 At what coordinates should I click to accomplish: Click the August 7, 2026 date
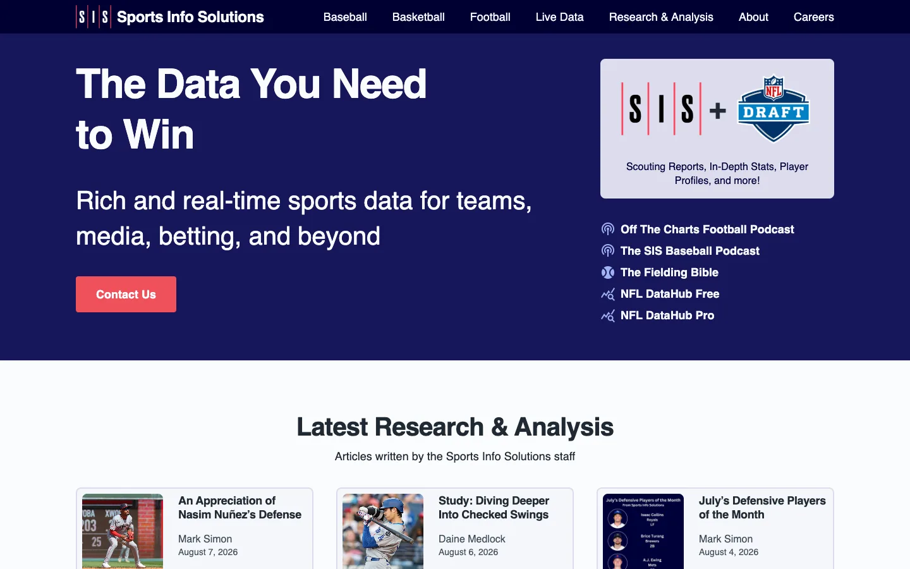pos(208,553)
